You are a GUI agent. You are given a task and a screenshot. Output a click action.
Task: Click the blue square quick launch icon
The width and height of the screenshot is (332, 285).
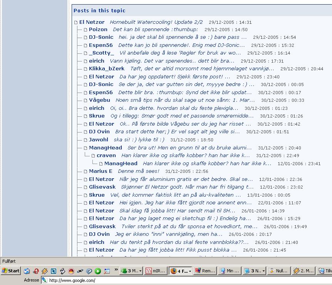tap(54, 271)
